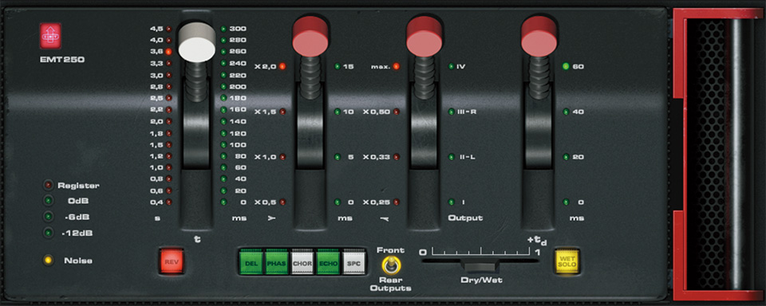Click the 0dB level LED
766x306 pixels.
[x=49, y=201]
